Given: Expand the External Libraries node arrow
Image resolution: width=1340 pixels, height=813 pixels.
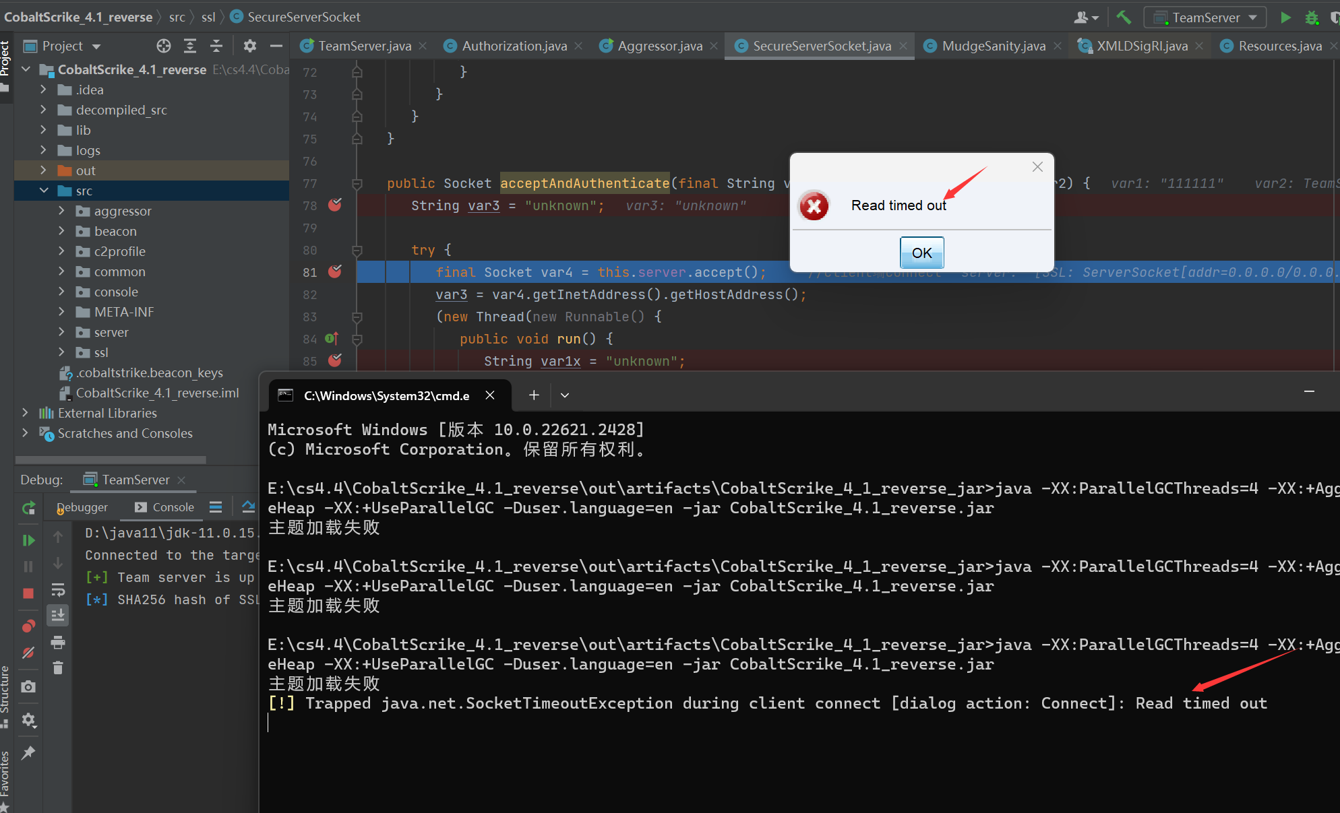Looking at the screenshot, I should pyautogui.click(x=26, y=413).
